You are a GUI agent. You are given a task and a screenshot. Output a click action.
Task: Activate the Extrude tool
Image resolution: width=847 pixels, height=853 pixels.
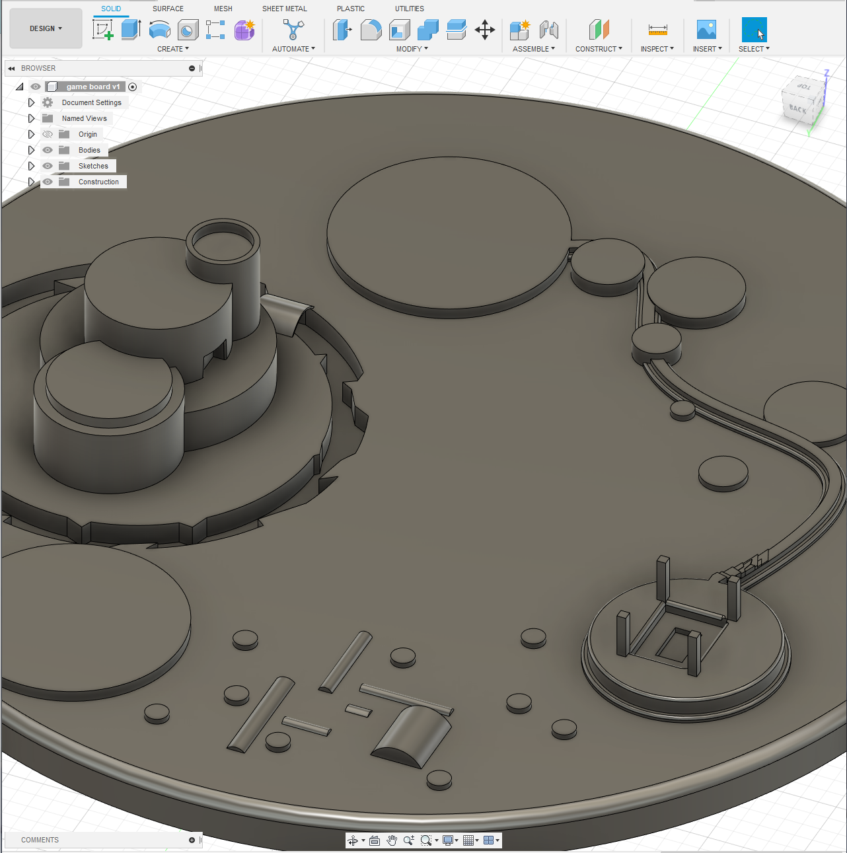tap(131, 30)
